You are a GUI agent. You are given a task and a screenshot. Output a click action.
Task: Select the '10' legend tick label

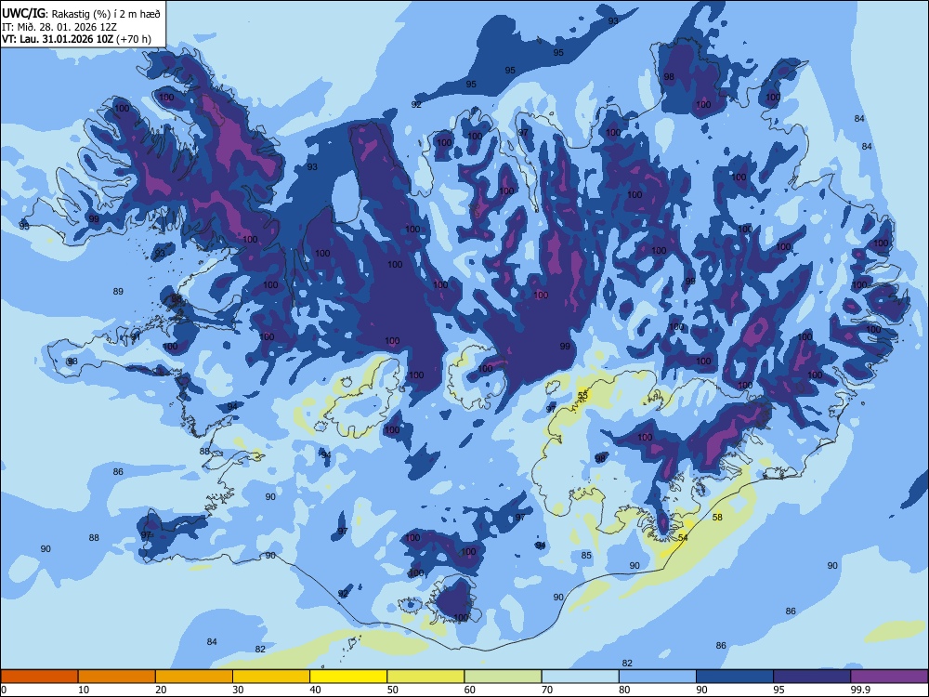tap(84, 690)
